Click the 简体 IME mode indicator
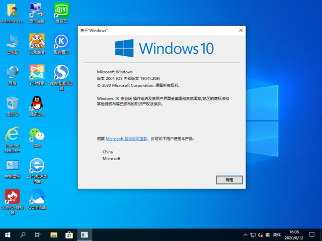 click(277, 235)
